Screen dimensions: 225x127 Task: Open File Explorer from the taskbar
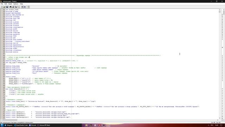point(86,125)
